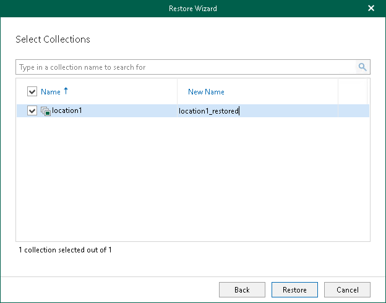Sort by the Name column header
The image size is (386, 303).
coord(51,92)
